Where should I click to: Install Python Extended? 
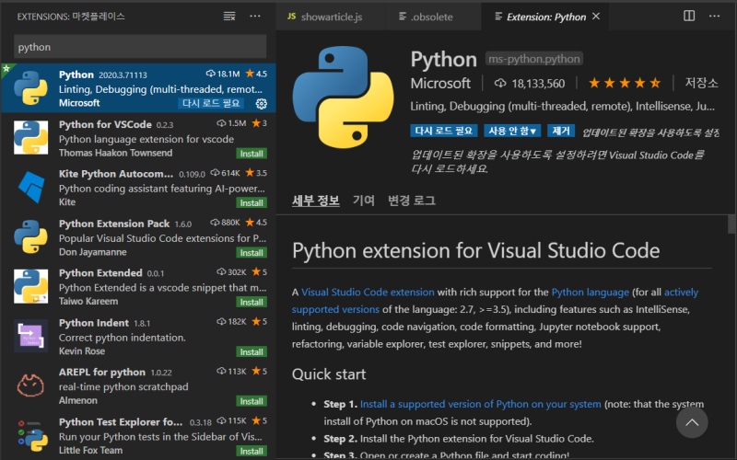coord(252,302)
